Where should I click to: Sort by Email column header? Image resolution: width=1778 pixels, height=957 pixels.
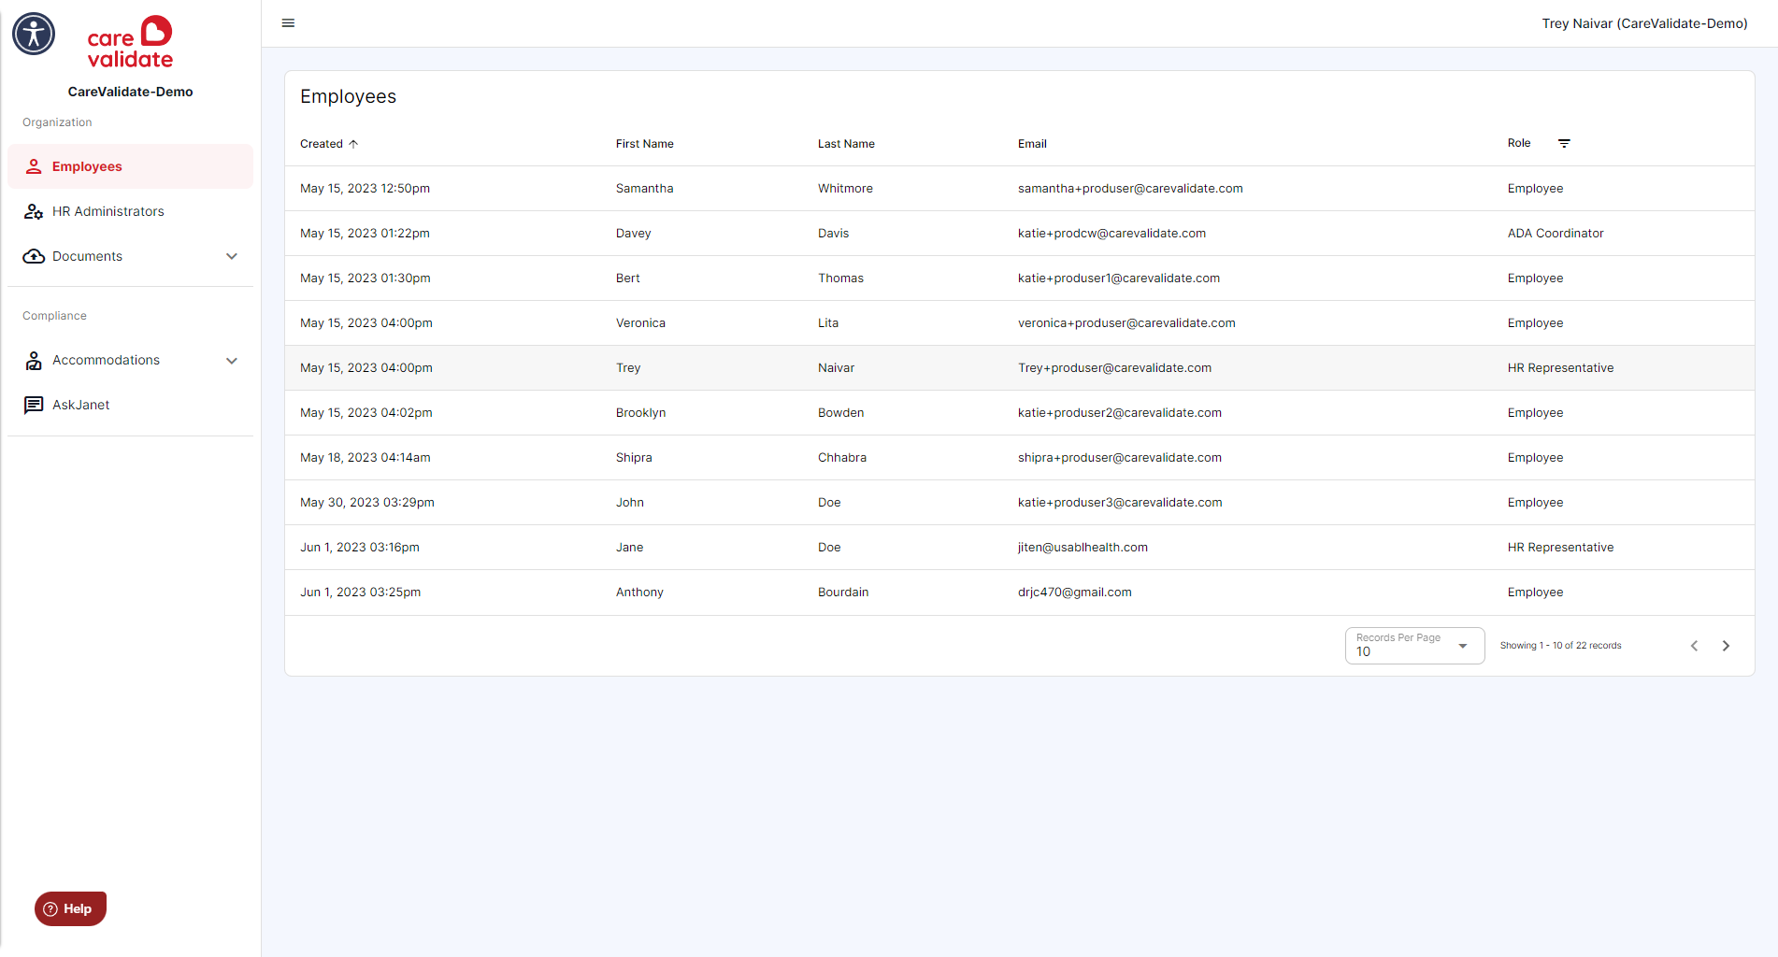coord(1032,144)
